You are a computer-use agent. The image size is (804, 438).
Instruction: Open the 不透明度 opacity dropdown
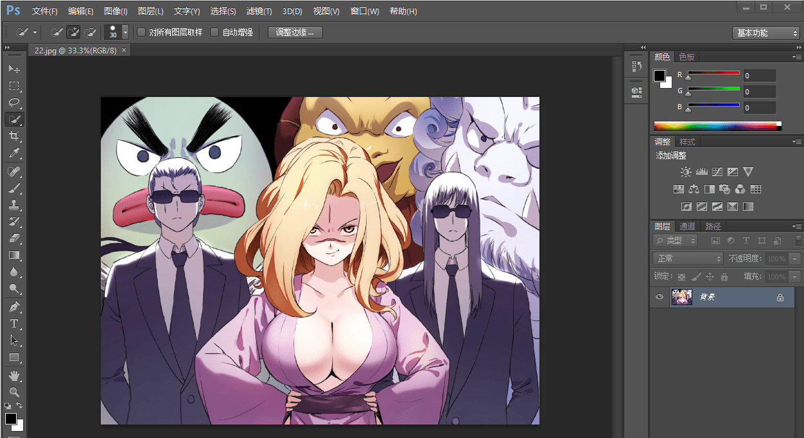click(x=794, y=258)
